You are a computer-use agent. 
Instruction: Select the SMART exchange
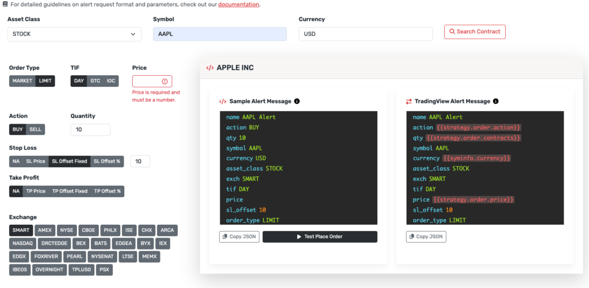coord(21,230)
